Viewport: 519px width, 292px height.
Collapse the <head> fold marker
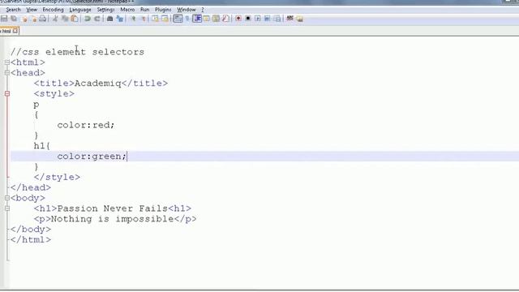(7, 73)
